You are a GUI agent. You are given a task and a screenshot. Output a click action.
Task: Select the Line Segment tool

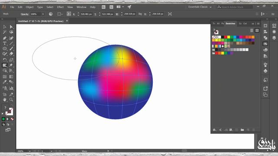pyautogui.click(x=11, y=43)
